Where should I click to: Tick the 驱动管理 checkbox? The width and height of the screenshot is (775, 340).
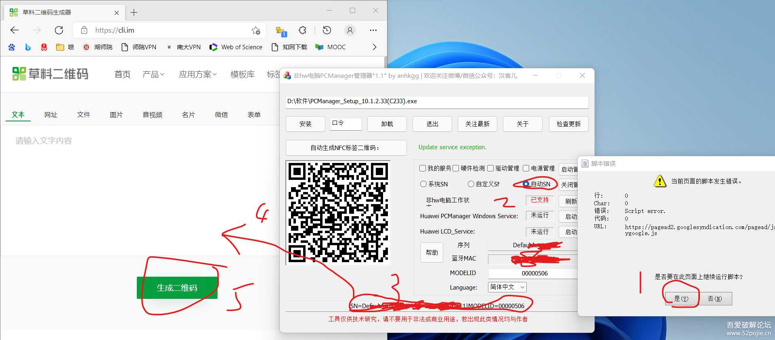coord(490,168)
